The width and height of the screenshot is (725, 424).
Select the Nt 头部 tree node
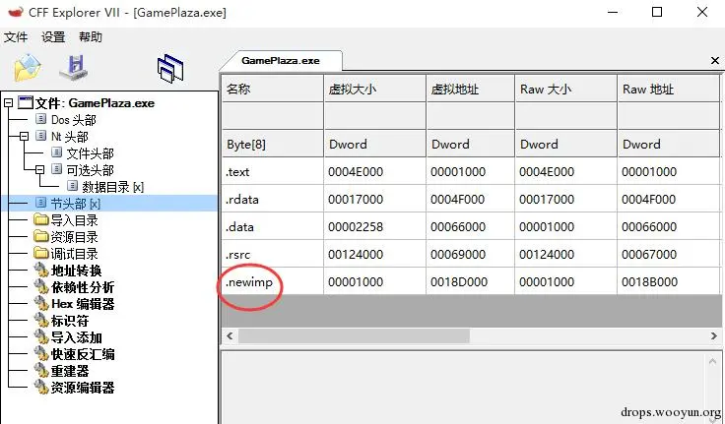click(x=69, y=137)
